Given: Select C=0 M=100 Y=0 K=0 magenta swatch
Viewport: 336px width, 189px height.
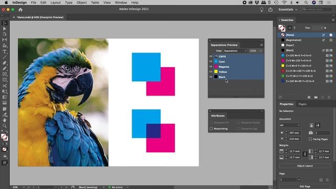Looking at the screenshot, I should [x=306, y=61].
